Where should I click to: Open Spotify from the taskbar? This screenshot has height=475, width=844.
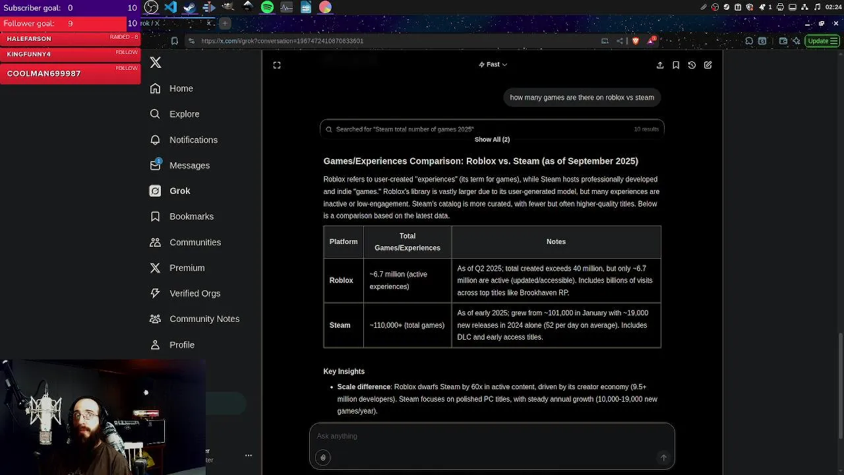click(267, 7)
